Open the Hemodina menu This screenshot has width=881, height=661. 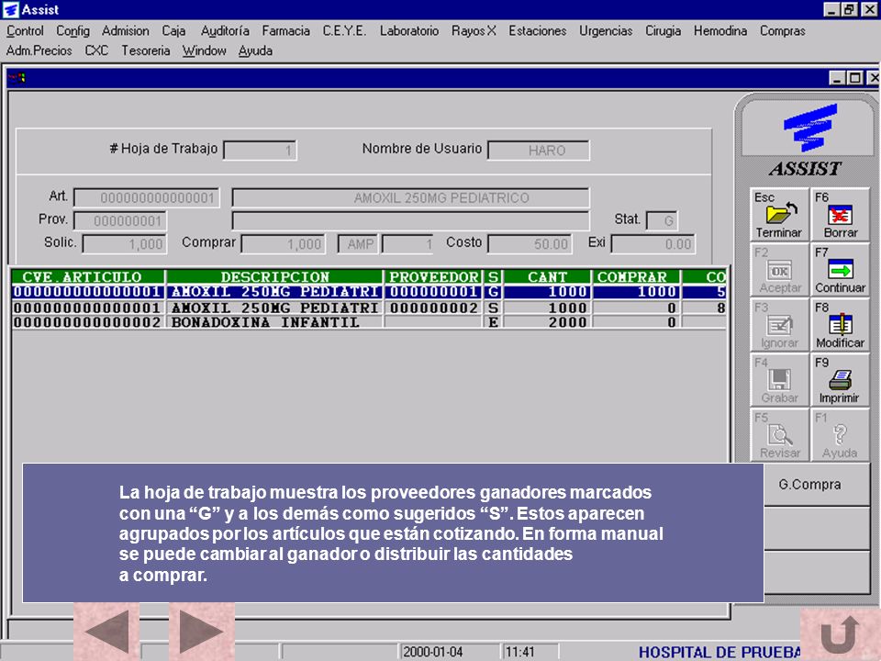(x=720, y=31)
